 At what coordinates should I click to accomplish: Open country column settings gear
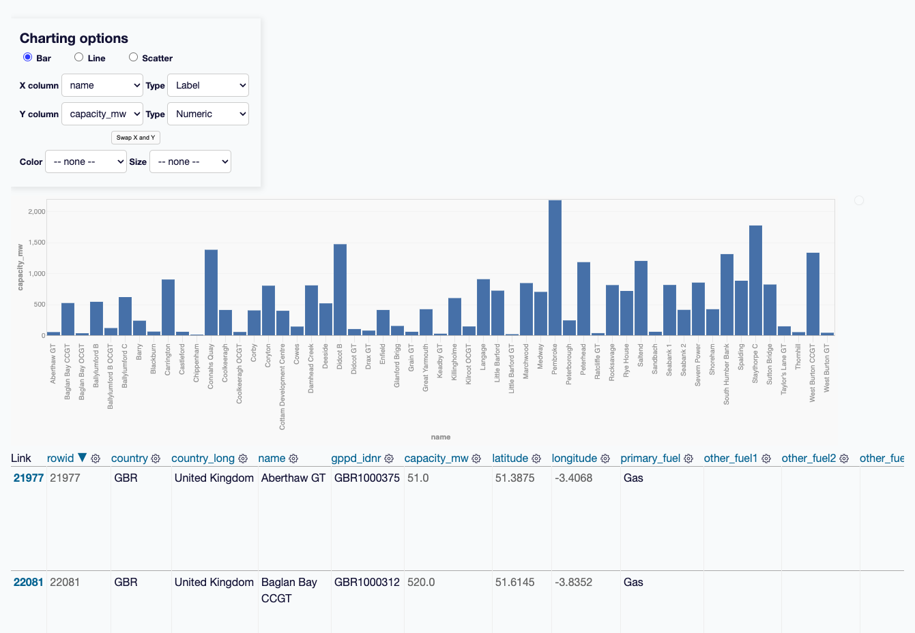point(156,459)
